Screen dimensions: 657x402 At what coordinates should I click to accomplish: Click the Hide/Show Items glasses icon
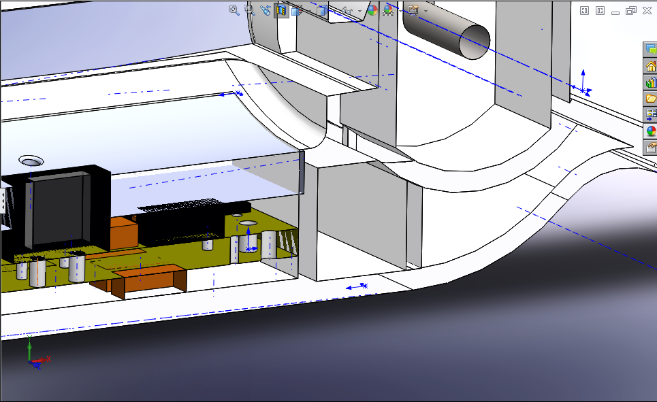(347, 11)
